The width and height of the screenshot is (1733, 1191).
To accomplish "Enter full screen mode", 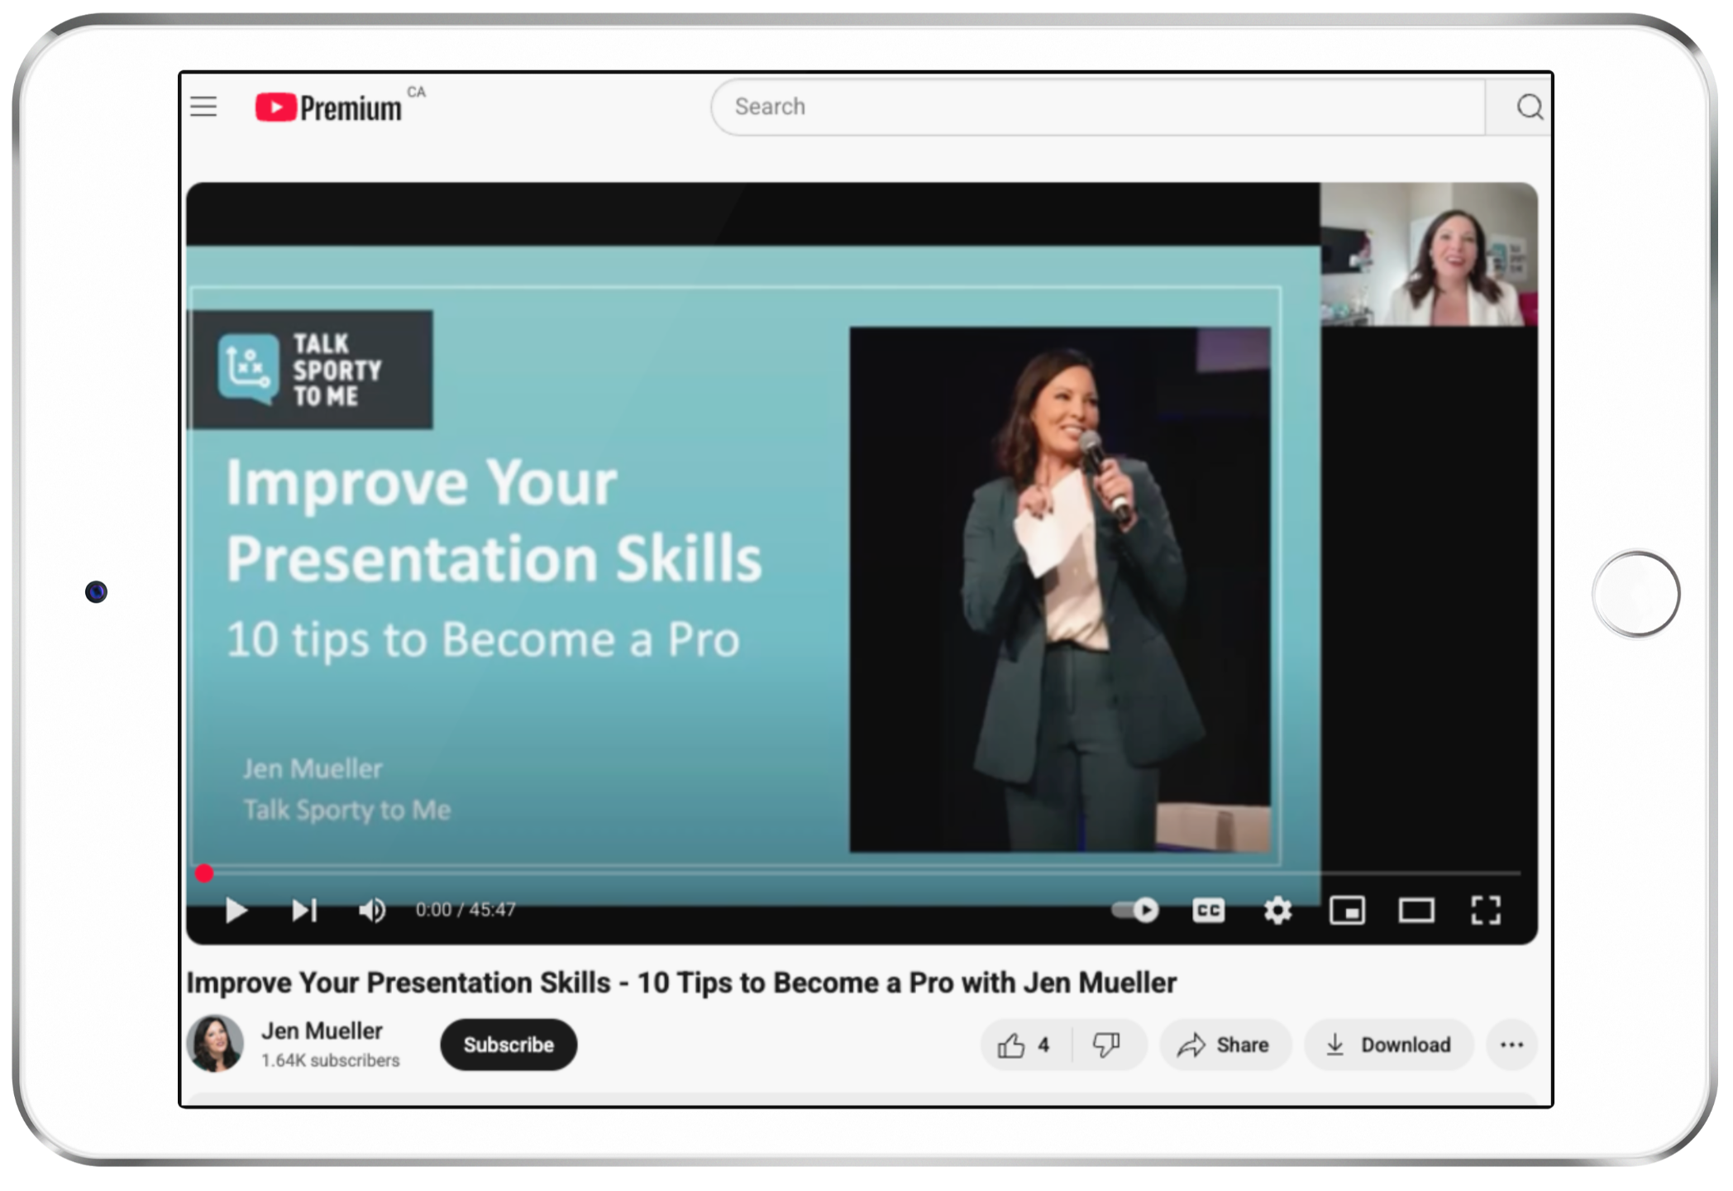I will [x=1486, y=911].
